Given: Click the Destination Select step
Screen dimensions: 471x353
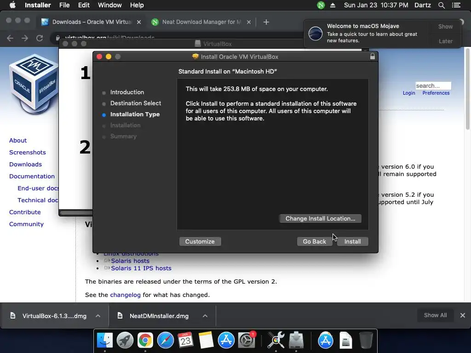Looking at the screenshot, I should coord(136,103).
